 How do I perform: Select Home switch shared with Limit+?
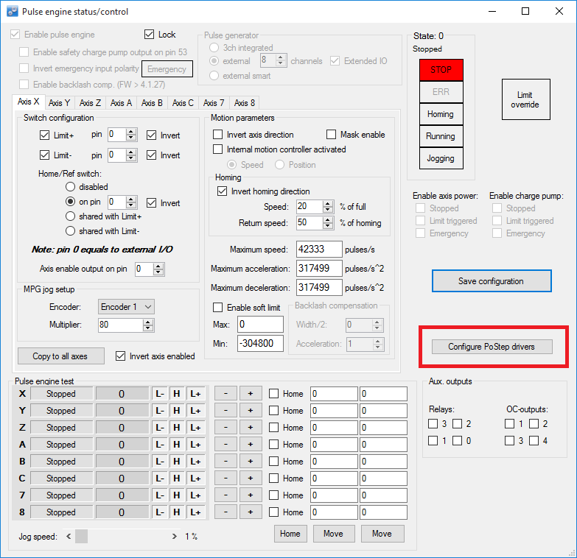coord(70,216)
